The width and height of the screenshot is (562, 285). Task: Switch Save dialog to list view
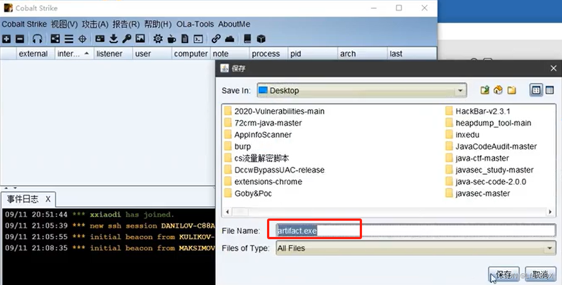(x=536, y=90)
